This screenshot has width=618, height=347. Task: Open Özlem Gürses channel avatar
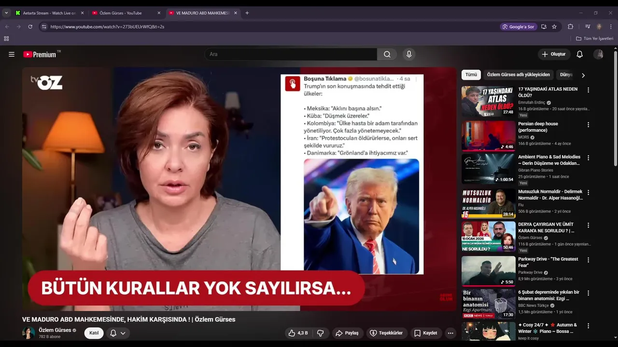pos(28,333)
